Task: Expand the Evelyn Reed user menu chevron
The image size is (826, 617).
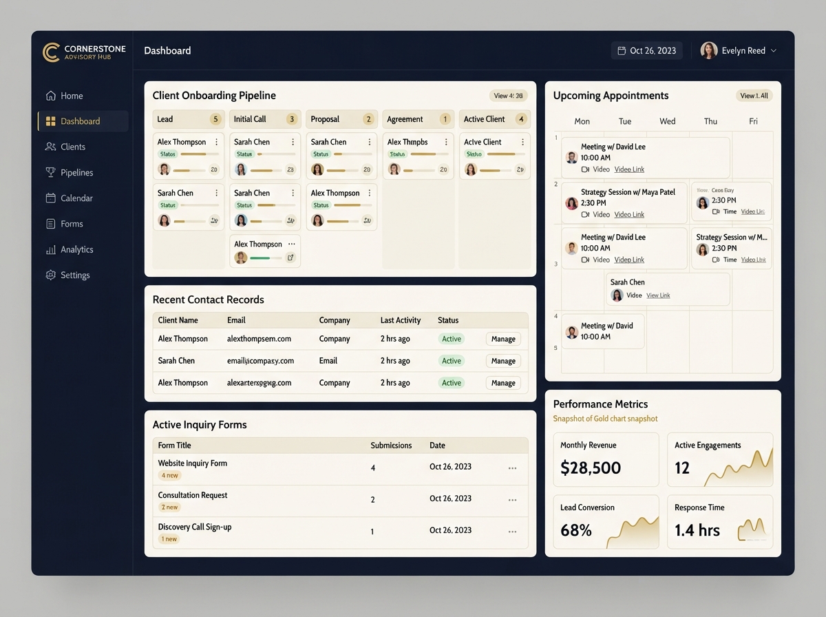Action: [774, 51]
